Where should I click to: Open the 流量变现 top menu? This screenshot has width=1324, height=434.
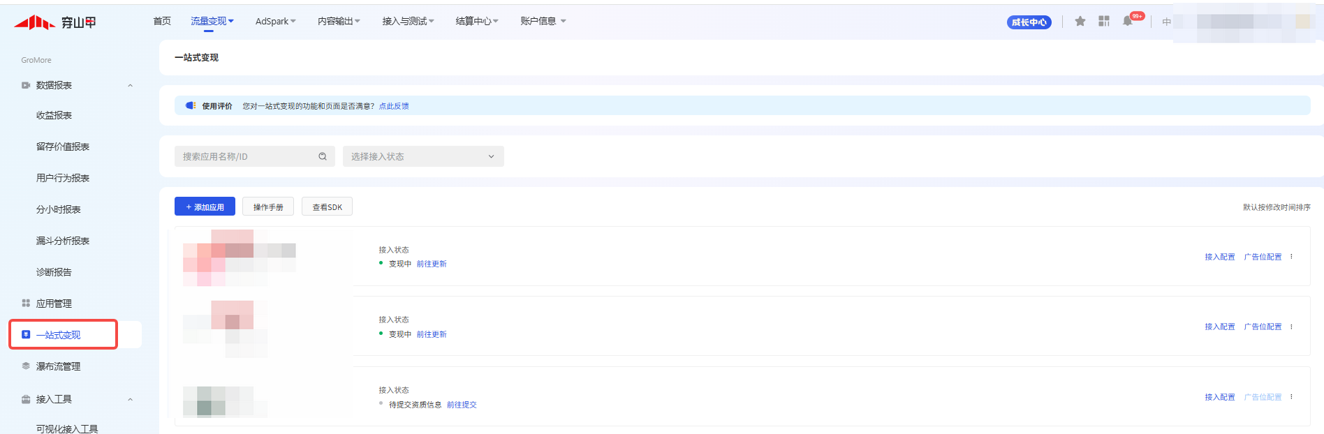coord(212,22)
